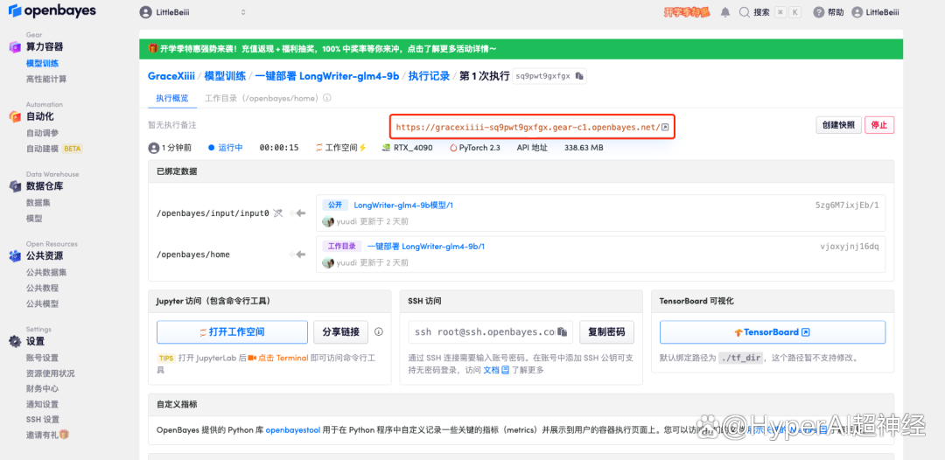Switch to 工作目录 (/openbayes/home) tab
Viewport: 945px width, 460px height.
(261, 98)
